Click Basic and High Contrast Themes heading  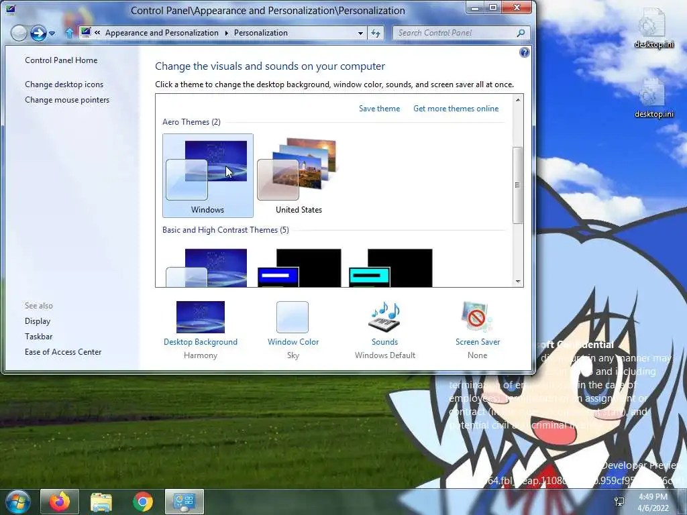(x=225, y=230)
